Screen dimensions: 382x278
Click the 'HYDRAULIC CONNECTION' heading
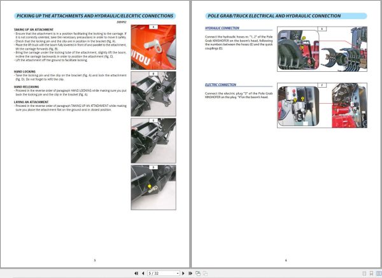(222, 28)
